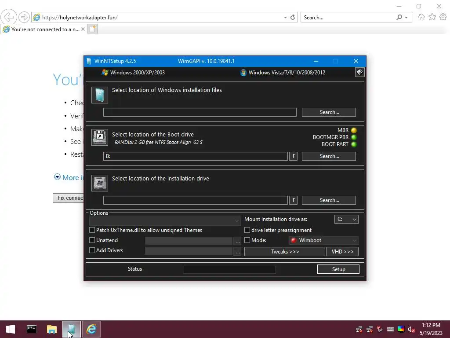Browse for drivers folder with ellipsis button
The image size is (450, 338).
[238, 251]
